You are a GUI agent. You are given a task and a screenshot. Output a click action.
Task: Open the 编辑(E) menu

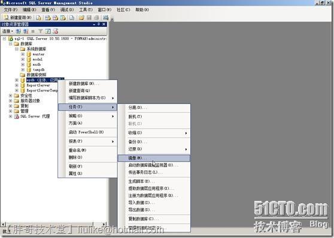tap(29, 10)
